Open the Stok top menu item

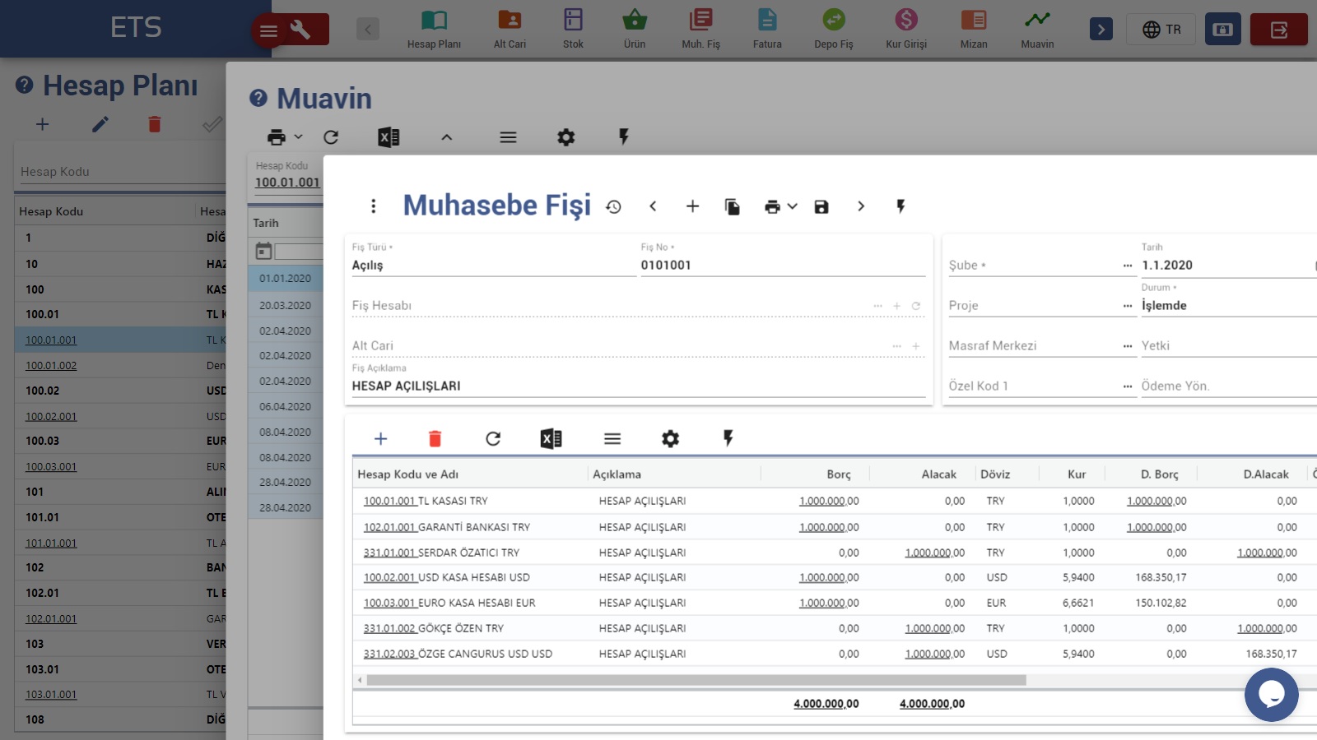coord(573,30)
